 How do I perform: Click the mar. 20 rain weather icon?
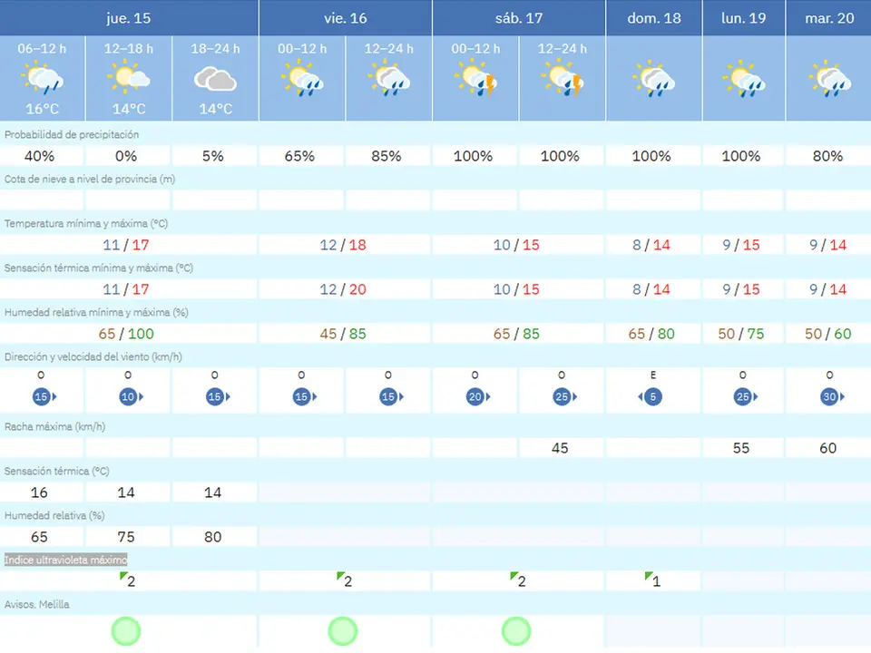pyautogui.click(x=830, y=79)
